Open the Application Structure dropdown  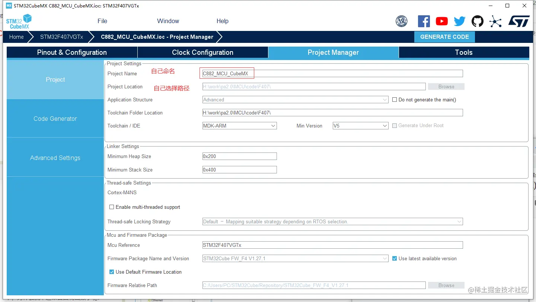[x=295, y=100]
